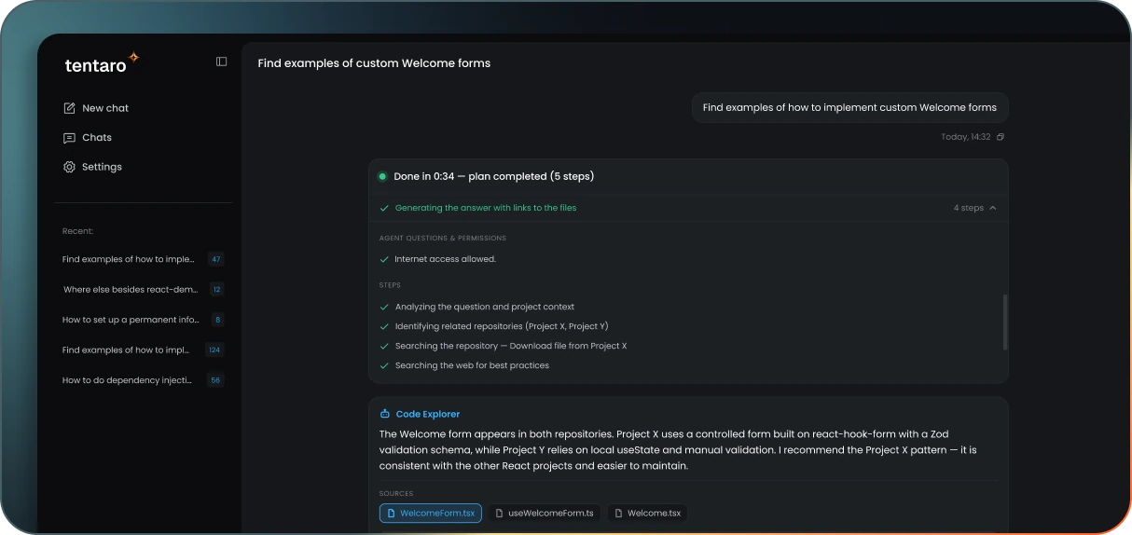Copy the user message via copy icon

tap(1001, 137)
